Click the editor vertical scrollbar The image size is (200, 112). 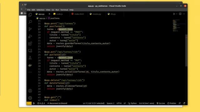[x=186, y=50]
